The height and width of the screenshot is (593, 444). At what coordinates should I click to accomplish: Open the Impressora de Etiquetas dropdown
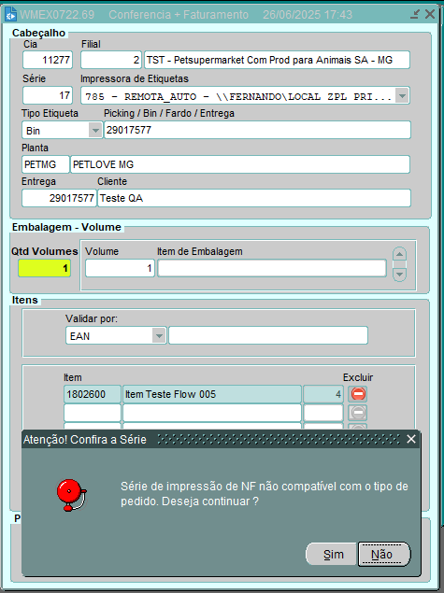pyautogui.click(x=402, y=95)
